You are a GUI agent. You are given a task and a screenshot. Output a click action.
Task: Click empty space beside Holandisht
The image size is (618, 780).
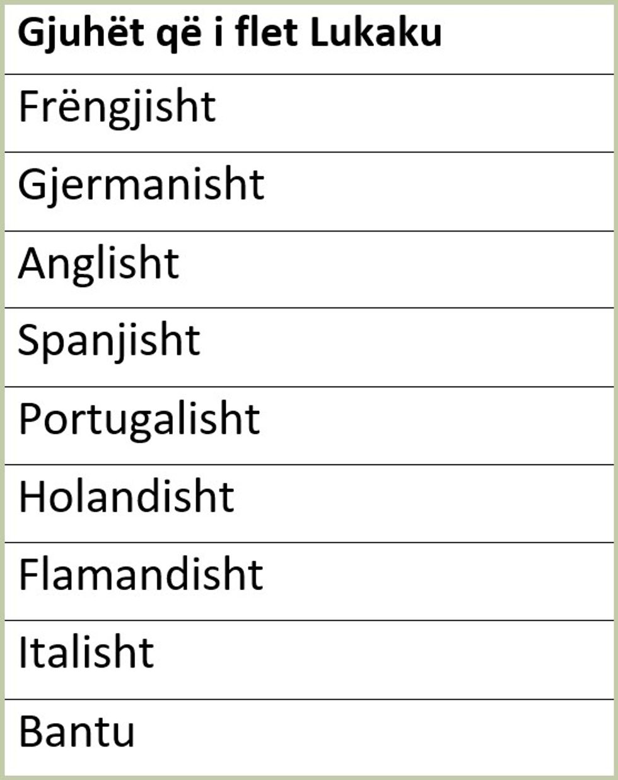(423, 497)
